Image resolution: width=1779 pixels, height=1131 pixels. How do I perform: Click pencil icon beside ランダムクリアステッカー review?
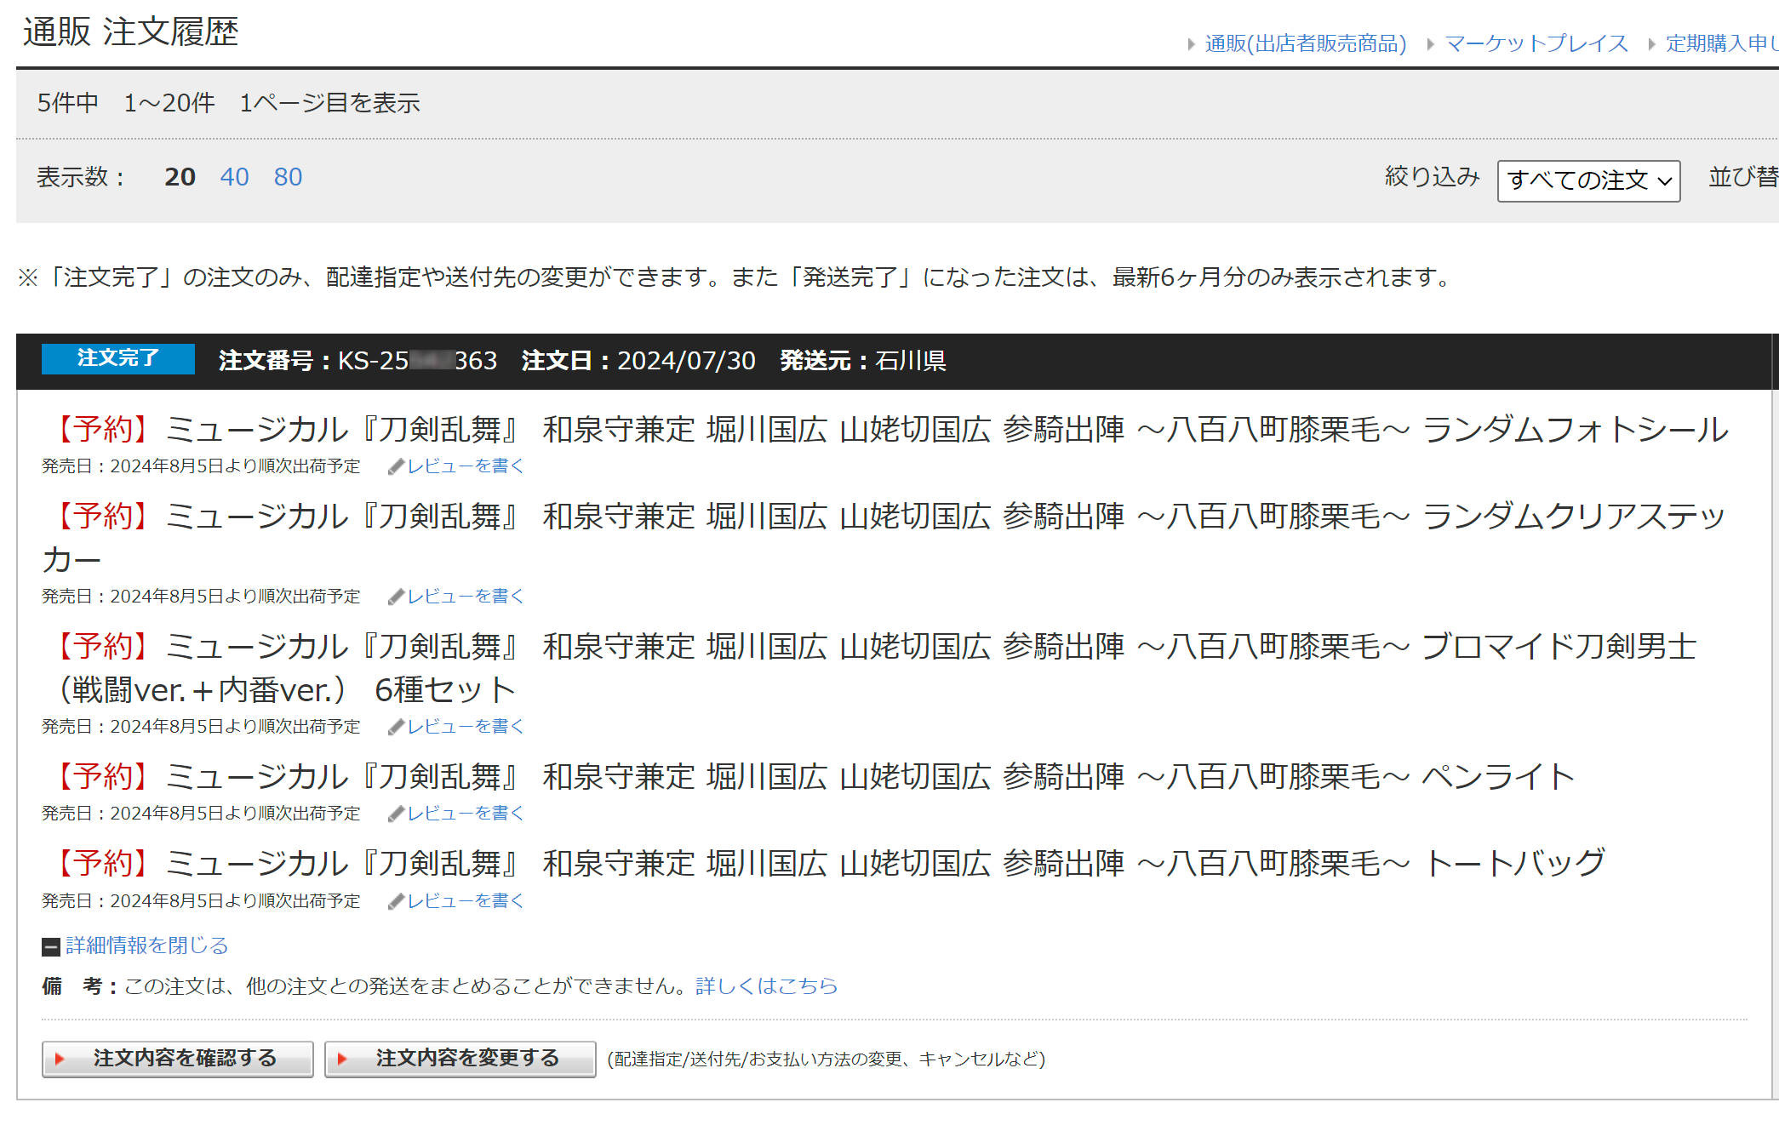[396, 597]
